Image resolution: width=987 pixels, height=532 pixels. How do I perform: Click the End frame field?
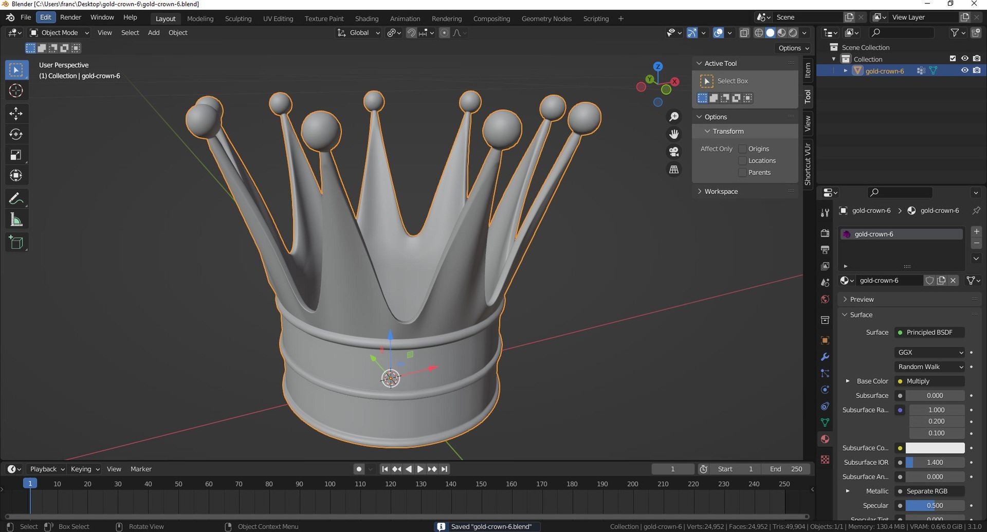tap(785, 469)
